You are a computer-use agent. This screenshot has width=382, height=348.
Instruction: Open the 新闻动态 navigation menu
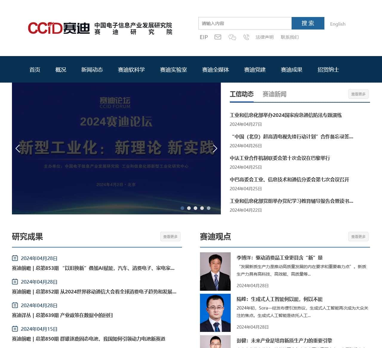92,69
